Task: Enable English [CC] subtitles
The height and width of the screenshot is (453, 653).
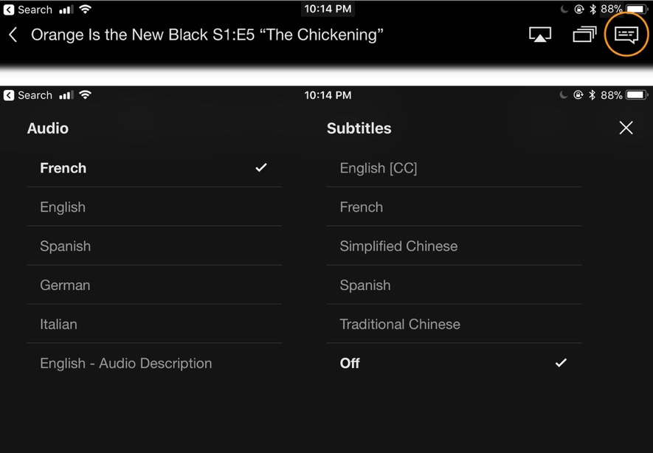Action: pos(379,167)
